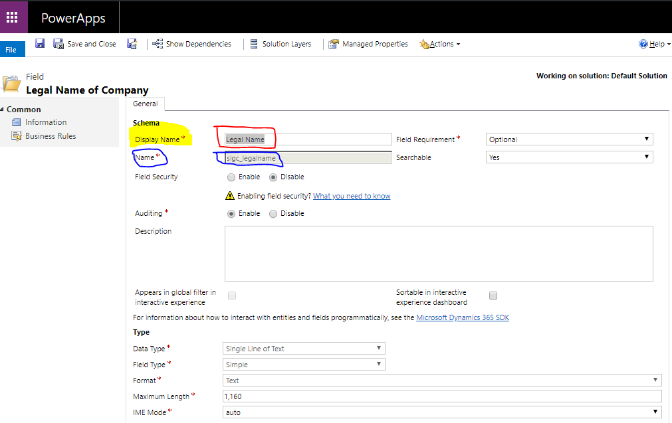Open Business Rules in the left navigation

[x=51, y=135]
